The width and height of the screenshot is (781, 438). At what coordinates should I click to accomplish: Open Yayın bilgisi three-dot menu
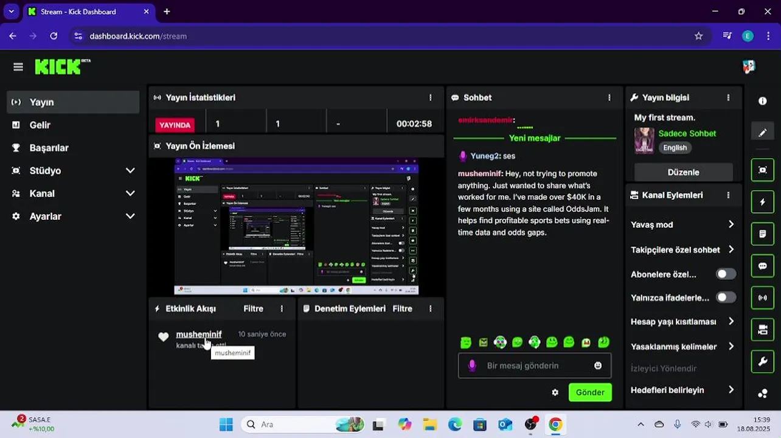[x=728, y=97]
